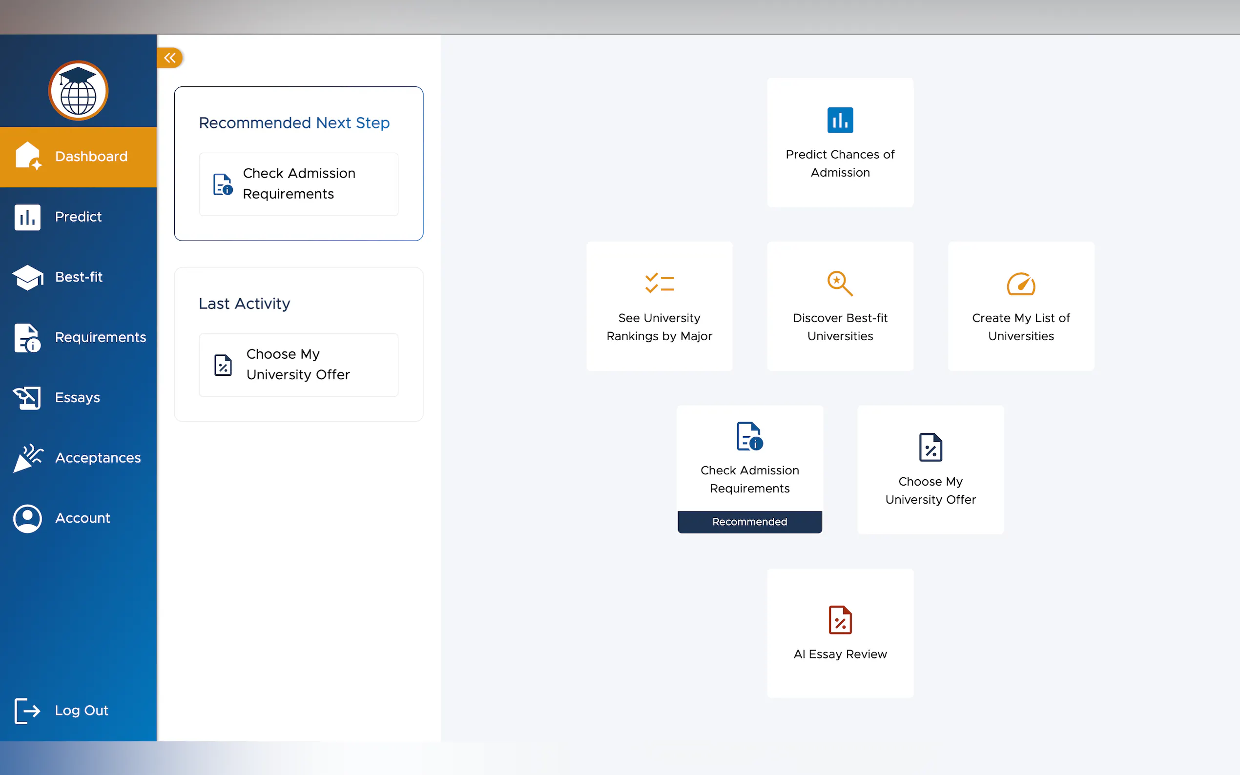
Task: Click the graduation cap globe logo
Action: tap(79, 91)
